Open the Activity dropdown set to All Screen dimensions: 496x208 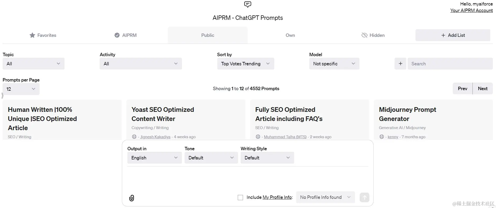pos(141,63)
